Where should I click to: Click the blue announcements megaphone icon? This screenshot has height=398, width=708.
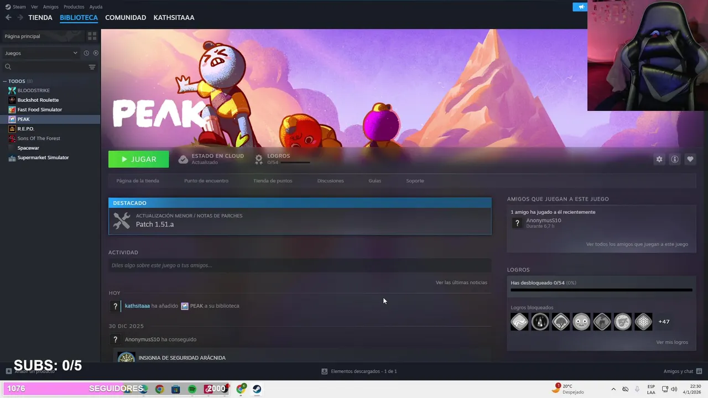point(580,7)
